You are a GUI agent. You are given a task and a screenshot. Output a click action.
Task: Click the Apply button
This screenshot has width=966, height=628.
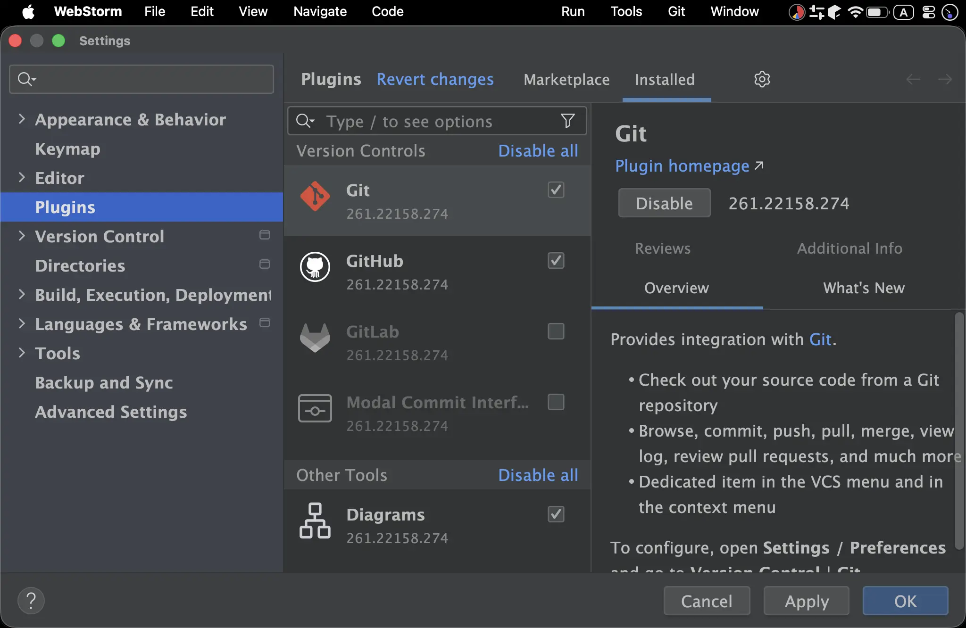coord(807,601)
